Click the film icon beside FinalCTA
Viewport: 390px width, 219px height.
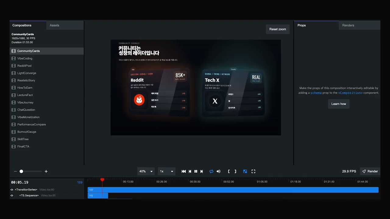(x=14, y=147)
